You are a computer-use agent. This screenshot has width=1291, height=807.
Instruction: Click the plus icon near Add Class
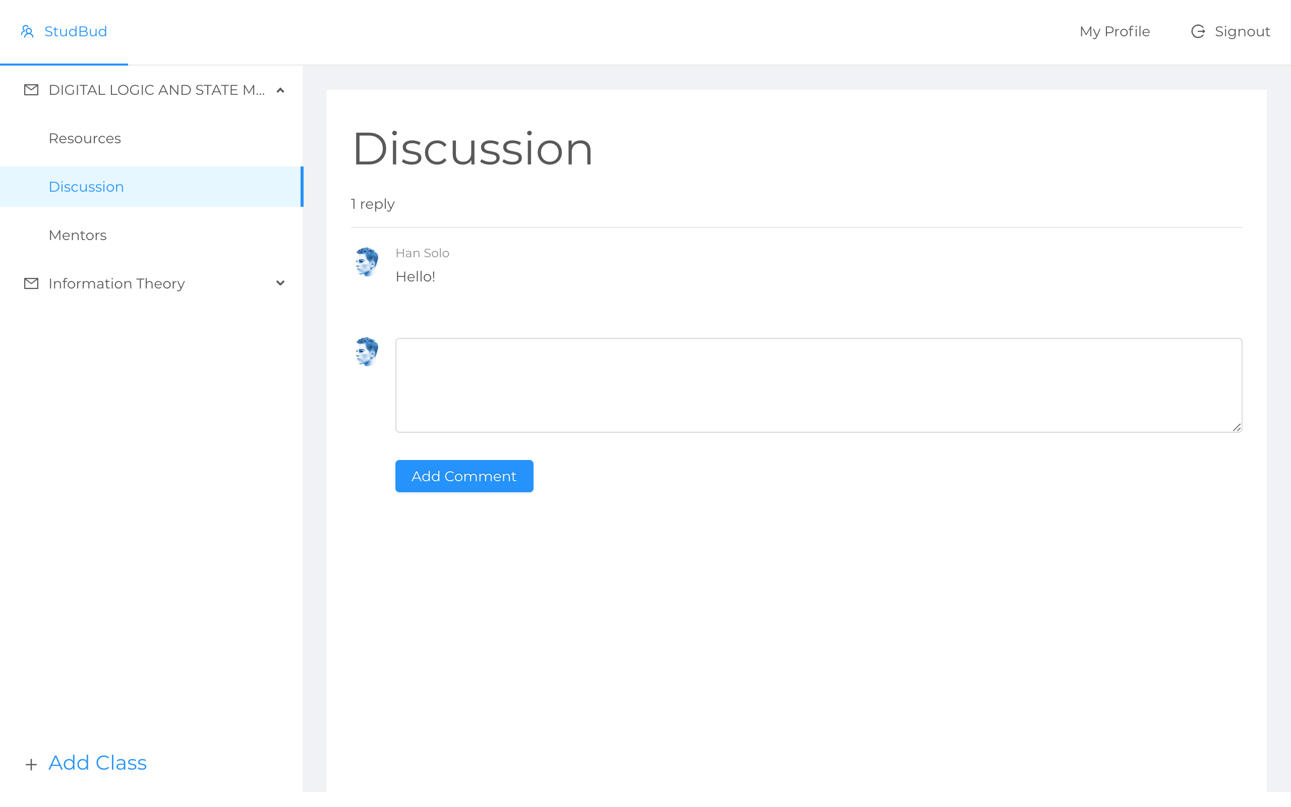tap(31, 764)
